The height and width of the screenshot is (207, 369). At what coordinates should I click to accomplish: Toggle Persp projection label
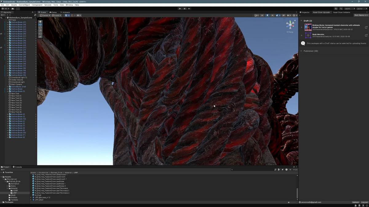point(290,32)
